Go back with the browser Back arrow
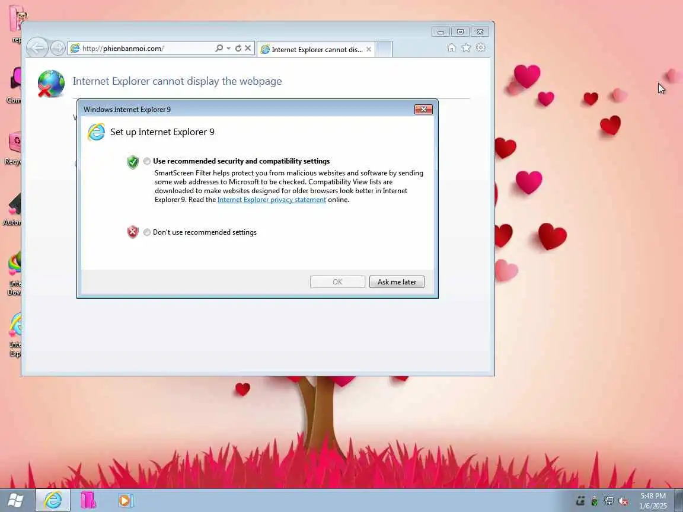Viewport: 683px width, 512px height. pos(37,48)
